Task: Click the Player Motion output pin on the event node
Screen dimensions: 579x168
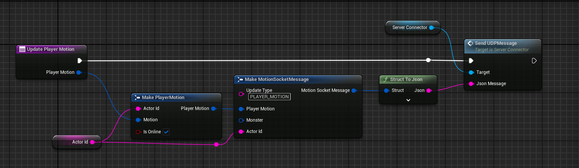Action: [79, 72]
